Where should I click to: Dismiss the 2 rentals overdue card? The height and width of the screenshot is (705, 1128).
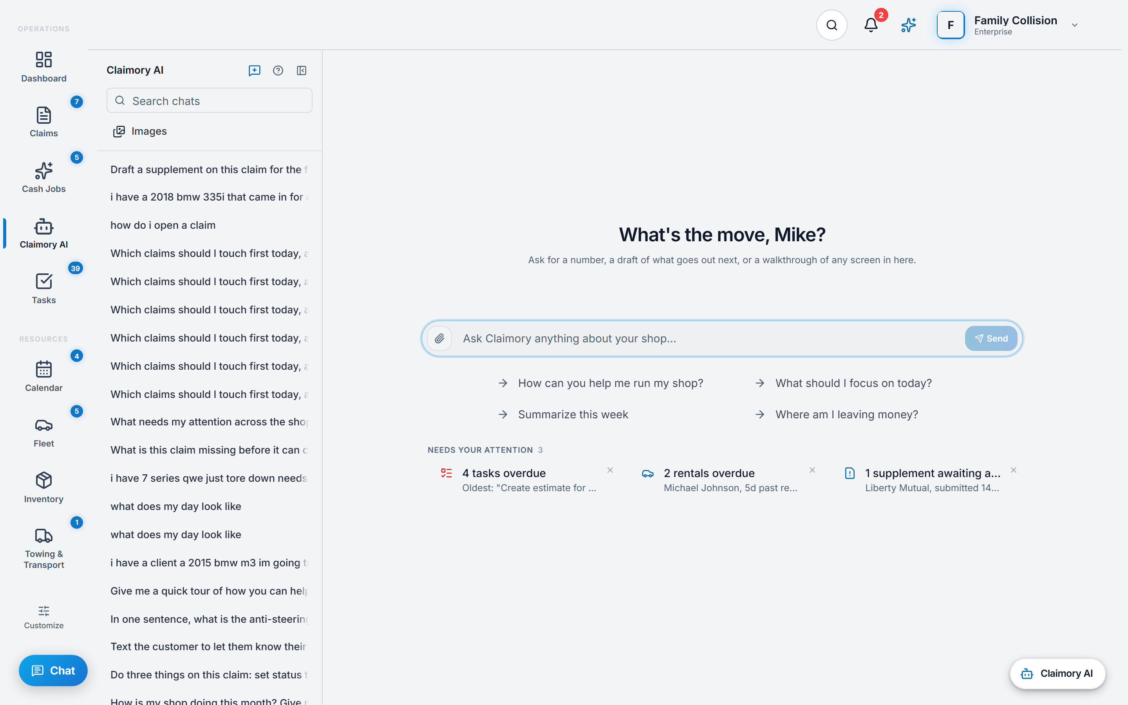coord(812,470)
